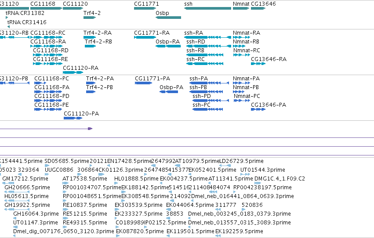This screenshot has height=238, width=374.
Task: Click the tRNA:CR31382 feature label
Action: coord(25,13)
